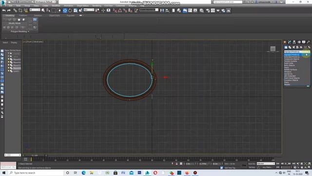The width and height of the screenshot is (312, 176).
Task: Switch to the Select and Rotate tool
Action: tap(70, 10)
